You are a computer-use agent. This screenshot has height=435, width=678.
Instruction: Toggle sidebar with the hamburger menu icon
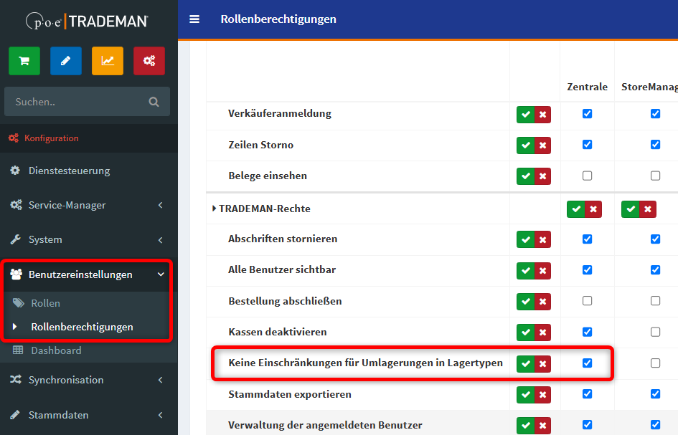[194, 19]
